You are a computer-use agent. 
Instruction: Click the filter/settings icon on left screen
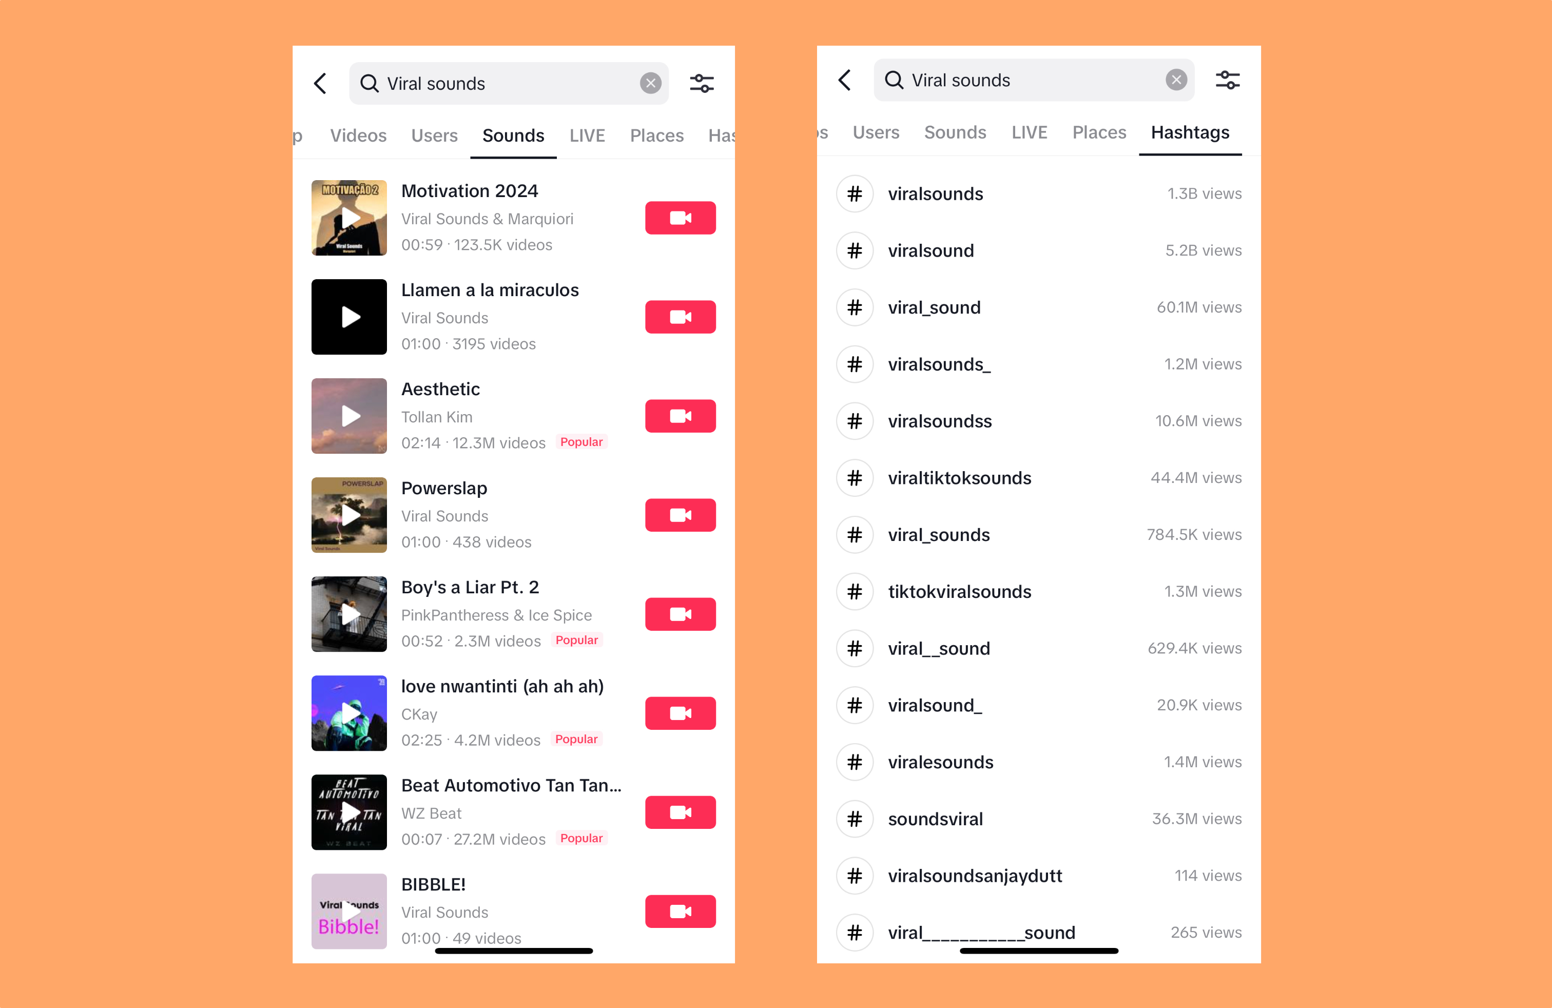click(x=702, y=83)
